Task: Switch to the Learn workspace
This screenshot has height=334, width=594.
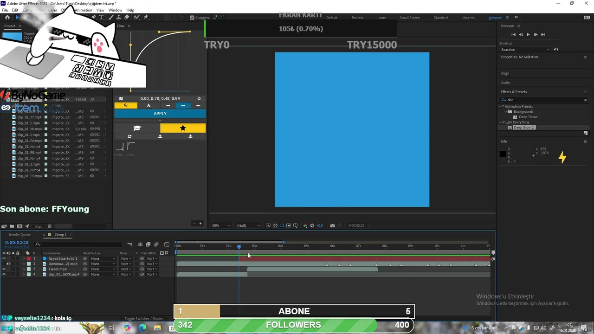Action: click(381, 18)
